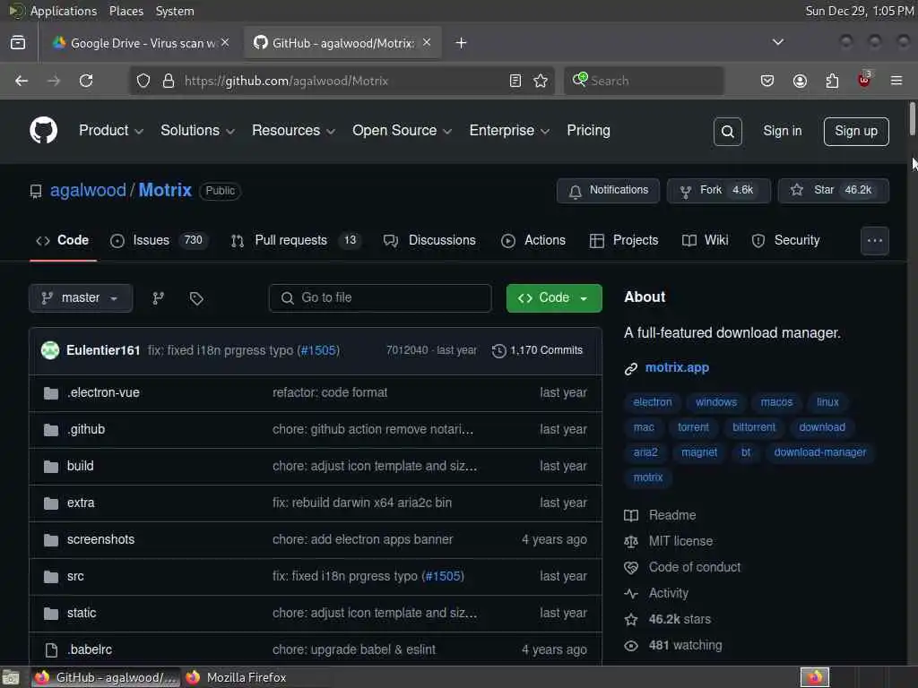Close the Google Drive tab
918x688 pixels.
(x=225, y=42)
